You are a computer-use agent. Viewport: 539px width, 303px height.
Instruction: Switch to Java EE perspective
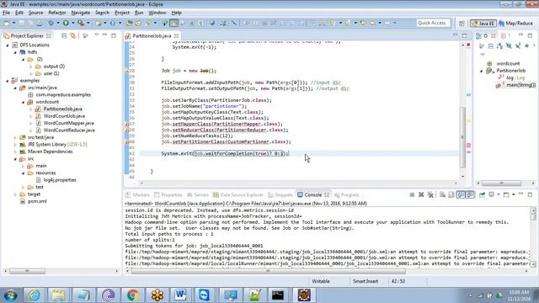pos(483,24)
